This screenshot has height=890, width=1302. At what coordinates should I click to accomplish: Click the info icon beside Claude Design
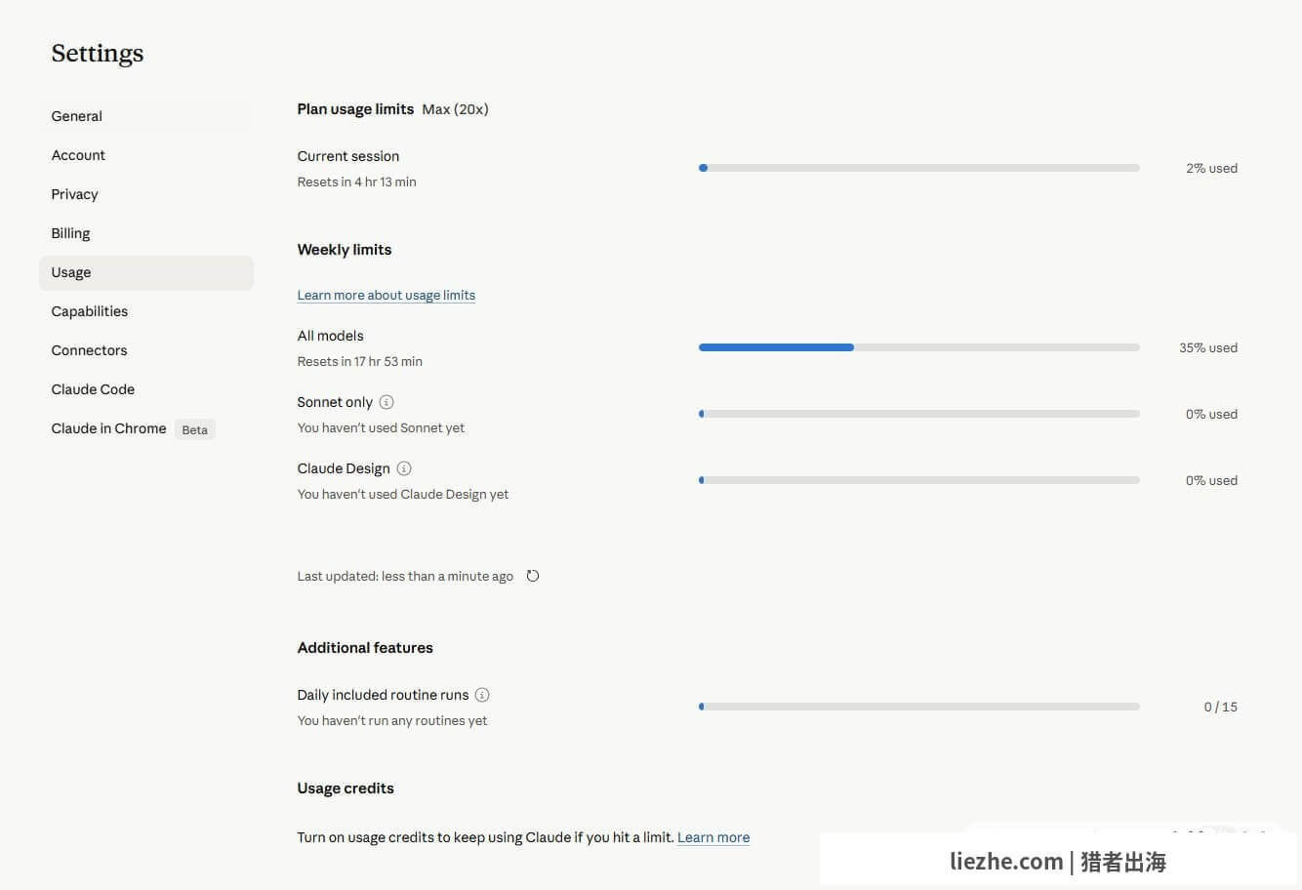point(404,468)
